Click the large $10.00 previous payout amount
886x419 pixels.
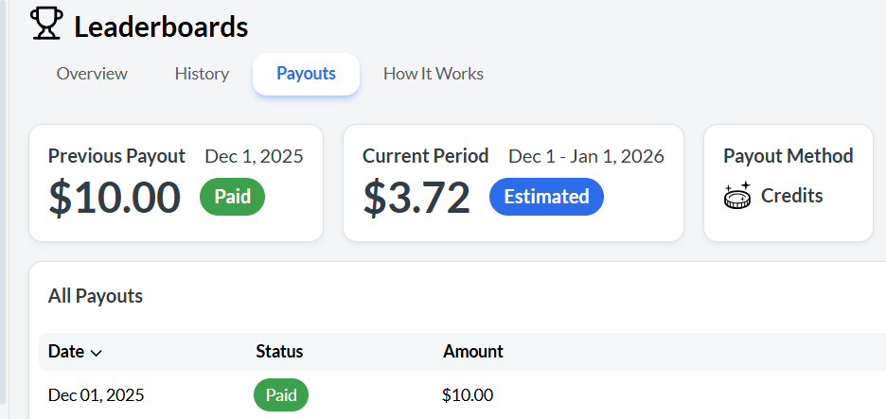pyautogui.click(x=115, y=197)
